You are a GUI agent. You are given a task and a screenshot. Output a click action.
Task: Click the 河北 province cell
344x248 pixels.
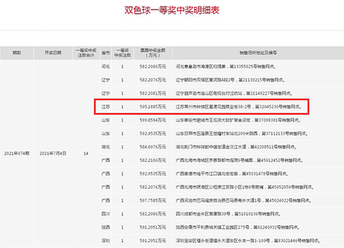(106, 67)
